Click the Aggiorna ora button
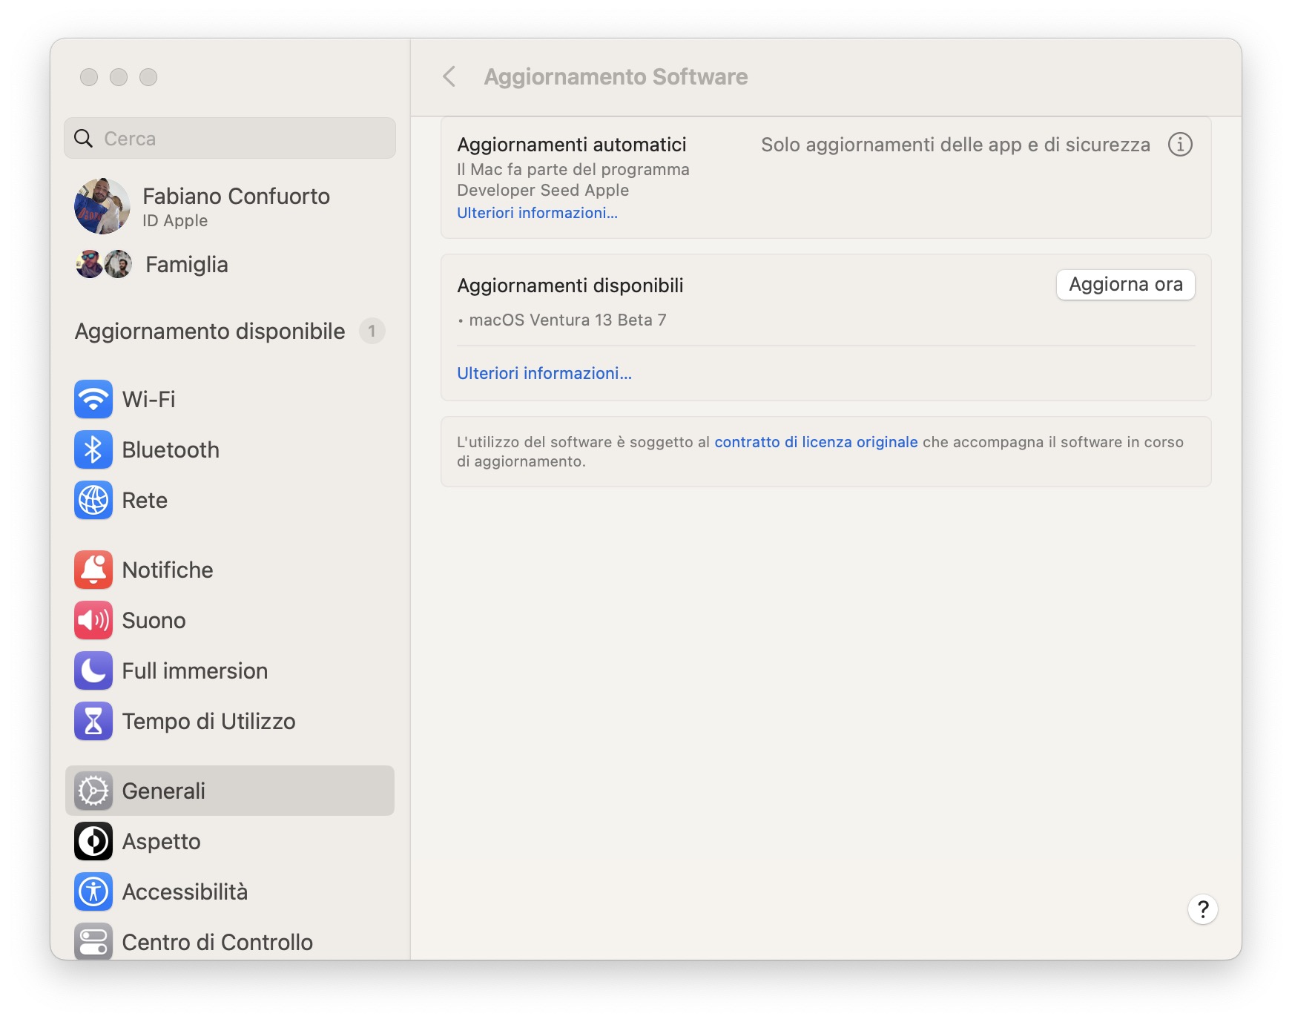This screenshot has height=1022, width=1292. tap(1125, 285)
